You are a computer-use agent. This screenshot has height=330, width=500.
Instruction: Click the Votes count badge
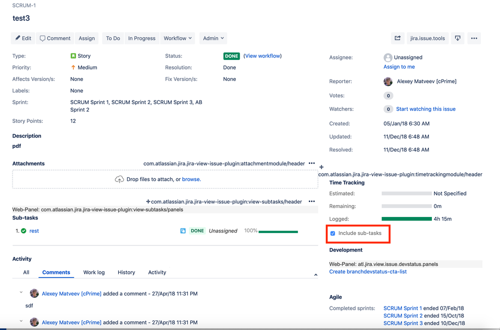(x=388, y=95)
